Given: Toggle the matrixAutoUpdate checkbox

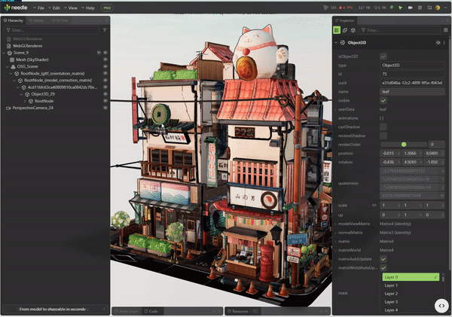Looking at the screenshot, I should [x=383, y=259].
